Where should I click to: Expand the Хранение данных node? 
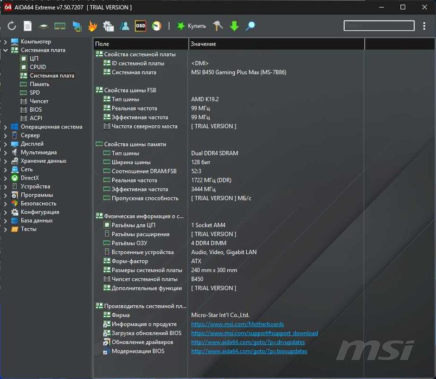click(x=5, y=161)
